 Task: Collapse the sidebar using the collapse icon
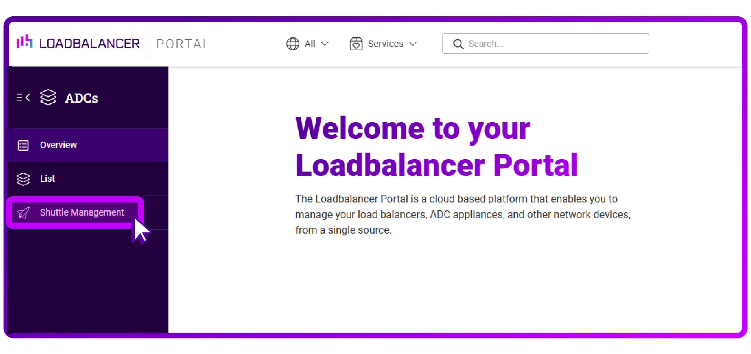click(x=23, y=98)
